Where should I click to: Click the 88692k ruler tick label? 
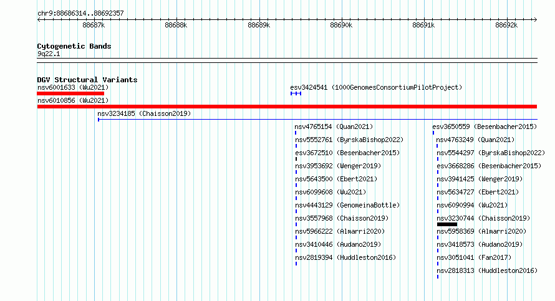[506, 25]
